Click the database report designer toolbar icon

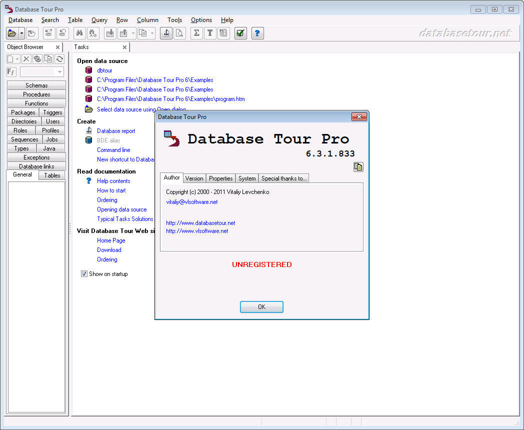point(166,33)
